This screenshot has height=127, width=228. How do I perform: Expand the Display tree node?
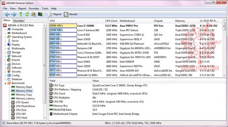pos(5,45)
